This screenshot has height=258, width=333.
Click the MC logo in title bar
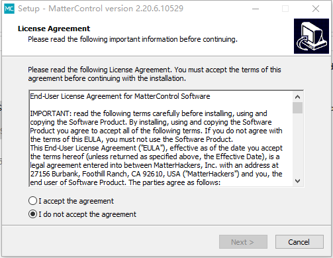(x=9, y=9)
